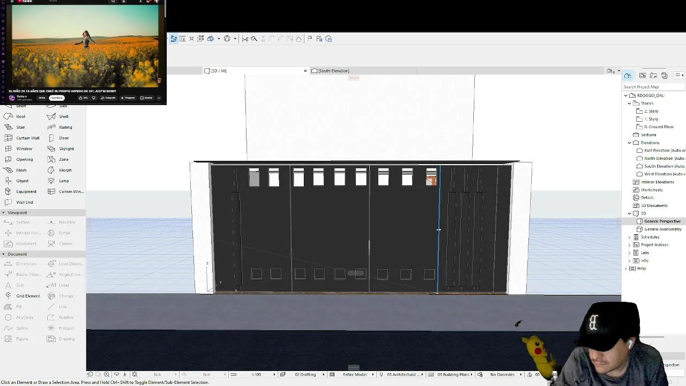
Task: Open Interior Elevations in navigator
Action: coord(653,182)
